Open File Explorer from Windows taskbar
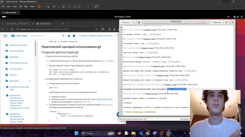The image size is (245, 137). coord(133,133)
